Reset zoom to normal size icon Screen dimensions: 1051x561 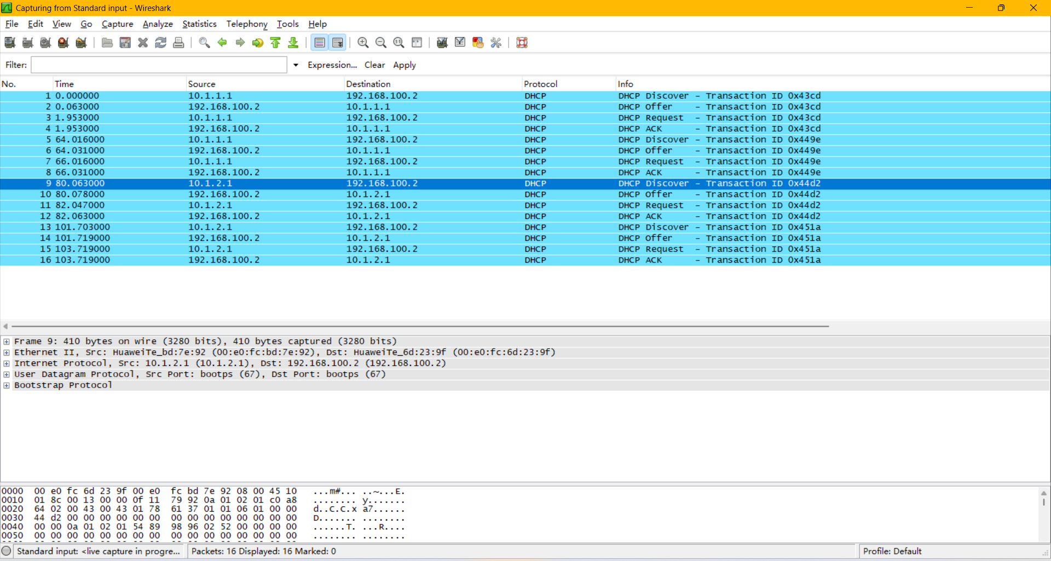[399, 43]
